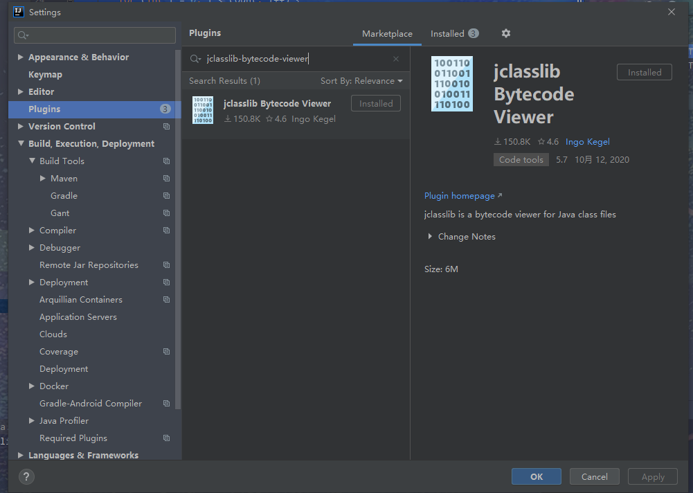Click the settings tree vertical scrollbar
The width and height of the screenshot is (693, 493).
pos(178,230)
